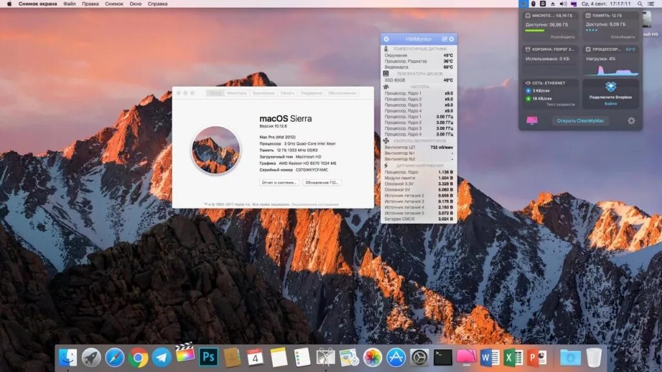Image resolution: width=662 pixels, height=372 pixels.
Task: Switch to the Обзор tab
Action: [215, 93]
